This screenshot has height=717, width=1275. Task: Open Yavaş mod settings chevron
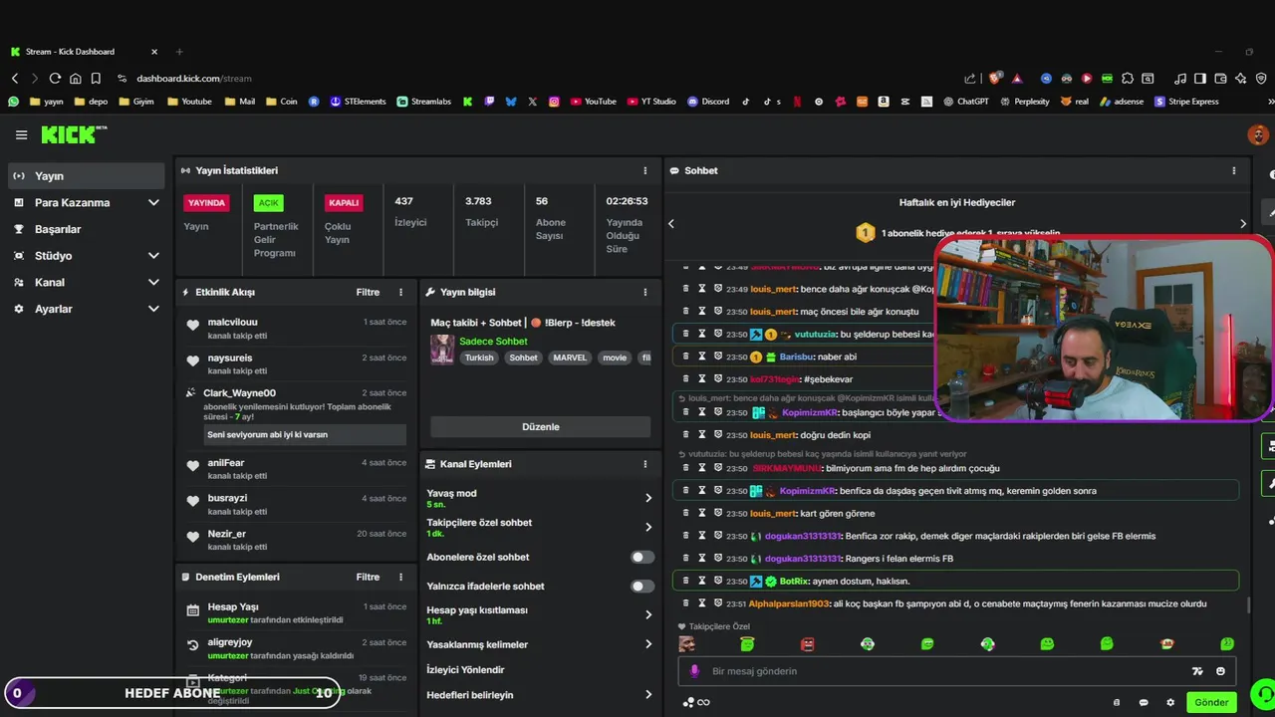click(x=648, y=498)
